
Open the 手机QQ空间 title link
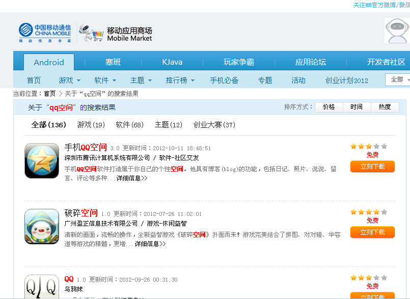(x=86, y=148)
